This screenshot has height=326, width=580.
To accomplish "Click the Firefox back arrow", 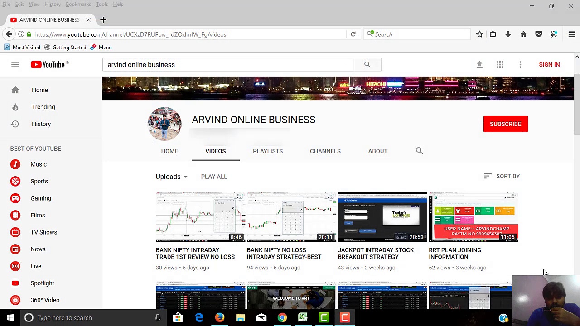I will point(9,34).
